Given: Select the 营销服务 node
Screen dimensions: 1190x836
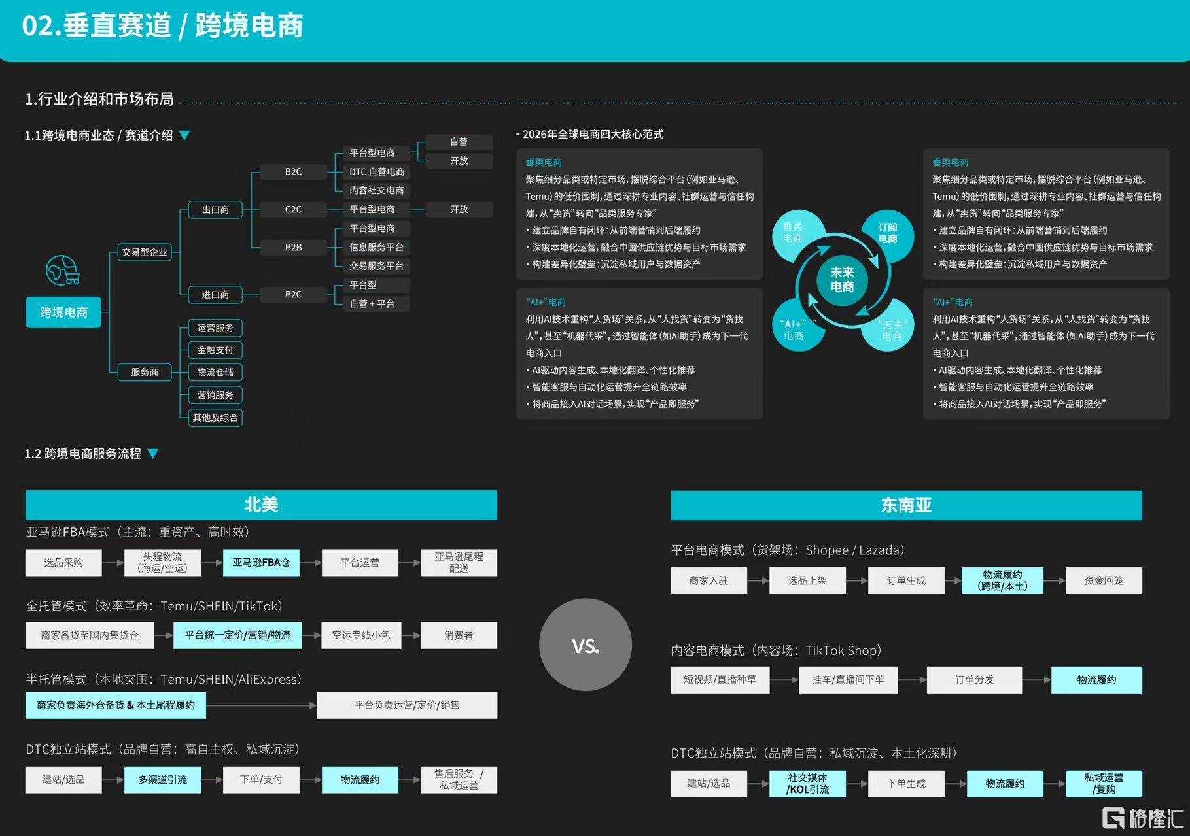Looking at the screenshot, I should click(215, 395).
